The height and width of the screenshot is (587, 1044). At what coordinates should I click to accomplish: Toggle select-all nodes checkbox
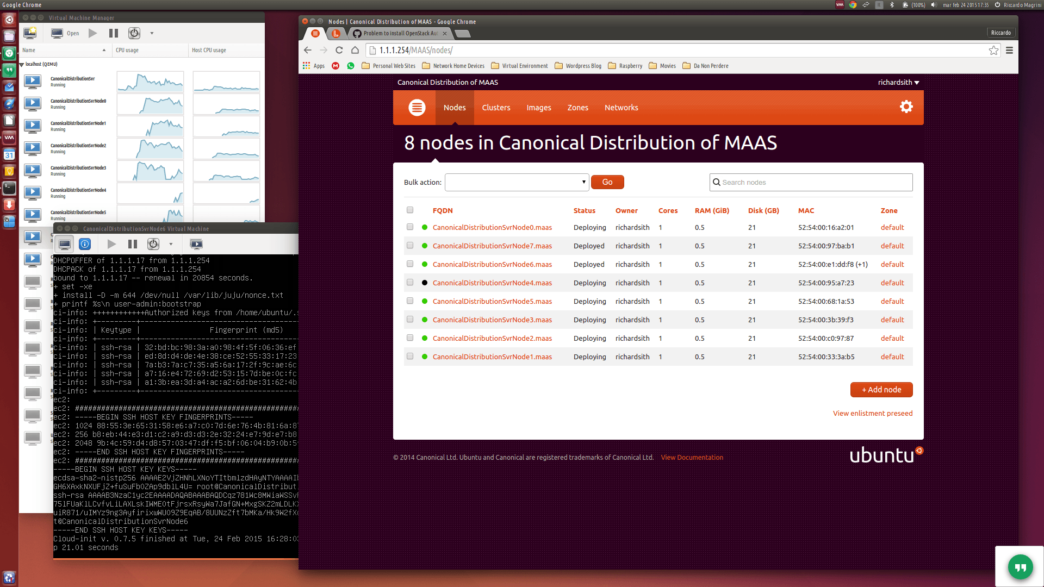click(410, 210)
